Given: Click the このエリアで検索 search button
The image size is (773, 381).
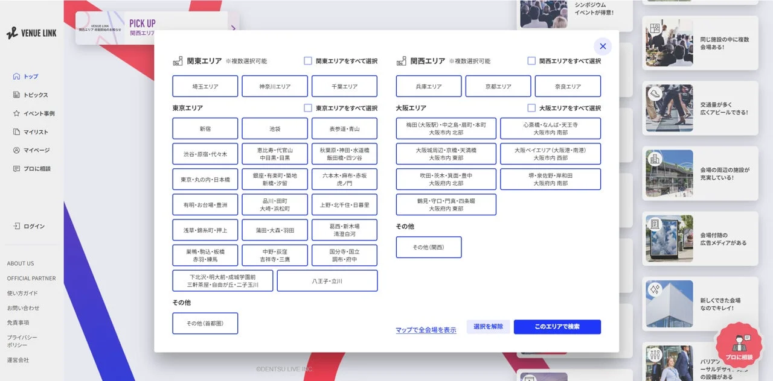Looking at the screenshot, I should [557, 327].
